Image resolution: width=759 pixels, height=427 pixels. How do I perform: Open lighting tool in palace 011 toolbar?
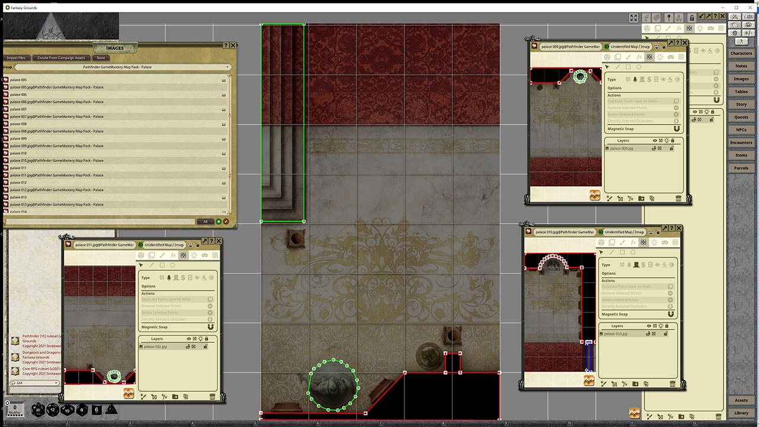194,255
